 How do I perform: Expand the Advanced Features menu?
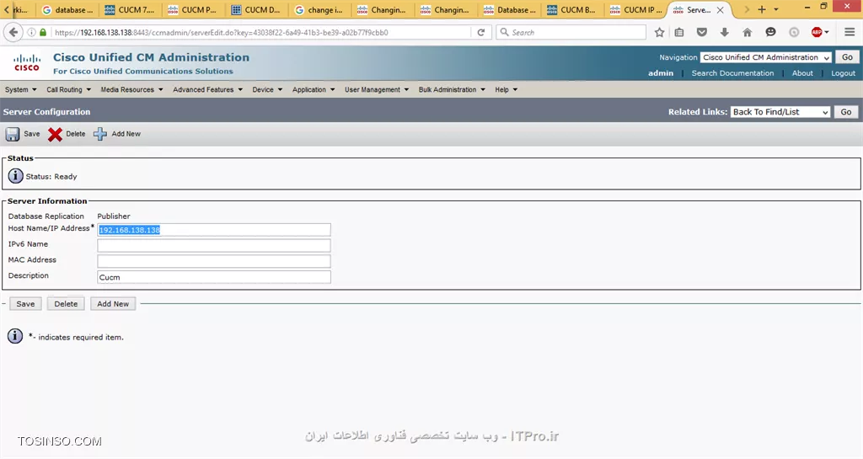(x=207, y=89)
